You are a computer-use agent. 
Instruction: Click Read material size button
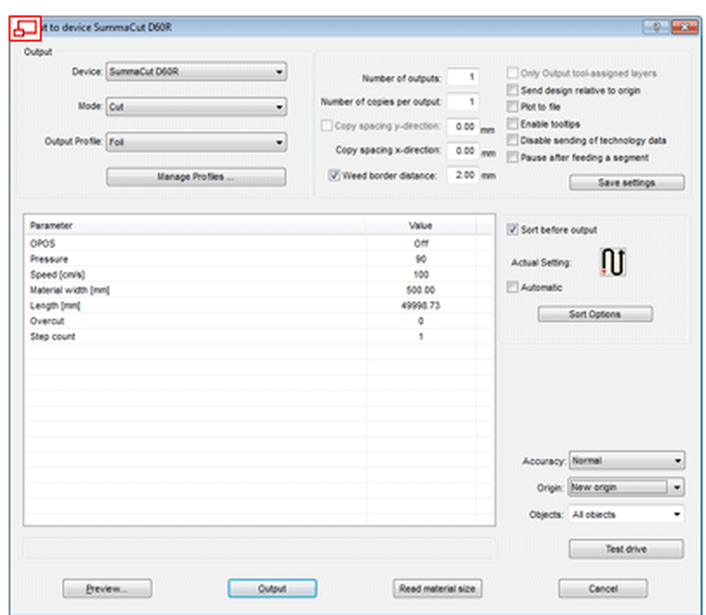point(438,588)
